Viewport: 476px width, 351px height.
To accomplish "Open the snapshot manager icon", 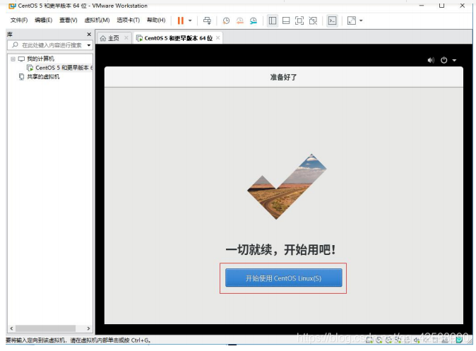I will (253, 20).
